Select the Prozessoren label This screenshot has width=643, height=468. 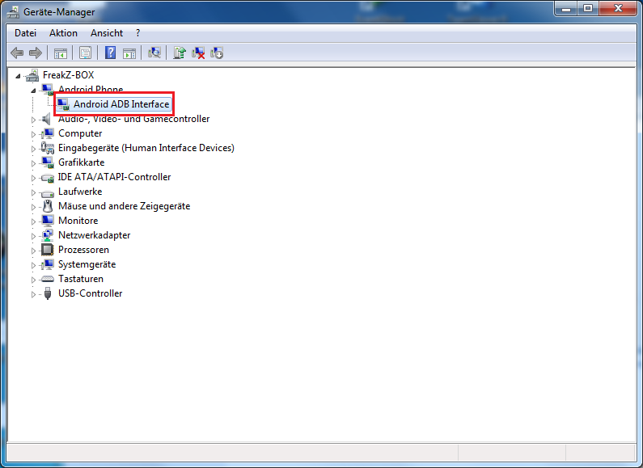click(83, 250)
